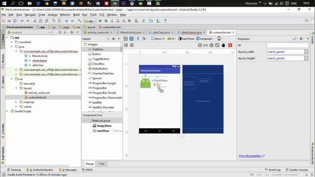Open the screen orientation dropdown
The height and width of the screenshot is (177, 315).
tap(220, 39)
